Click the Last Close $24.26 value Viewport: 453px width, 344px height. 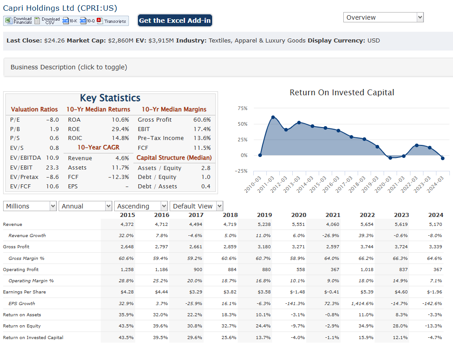(54, 41)
